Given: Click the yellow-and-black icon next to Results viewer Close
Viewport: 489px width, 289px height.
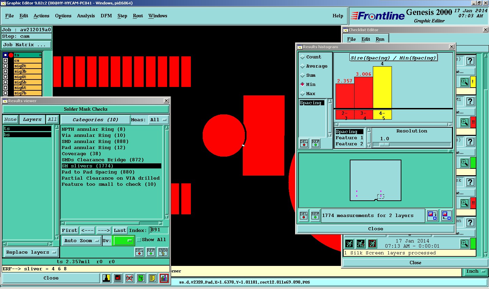Looking at the screenshot, I should (106, 278).
